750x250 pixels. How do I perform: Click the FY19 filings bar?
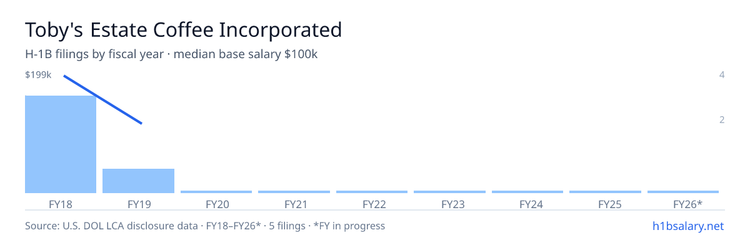click(138, 181)
